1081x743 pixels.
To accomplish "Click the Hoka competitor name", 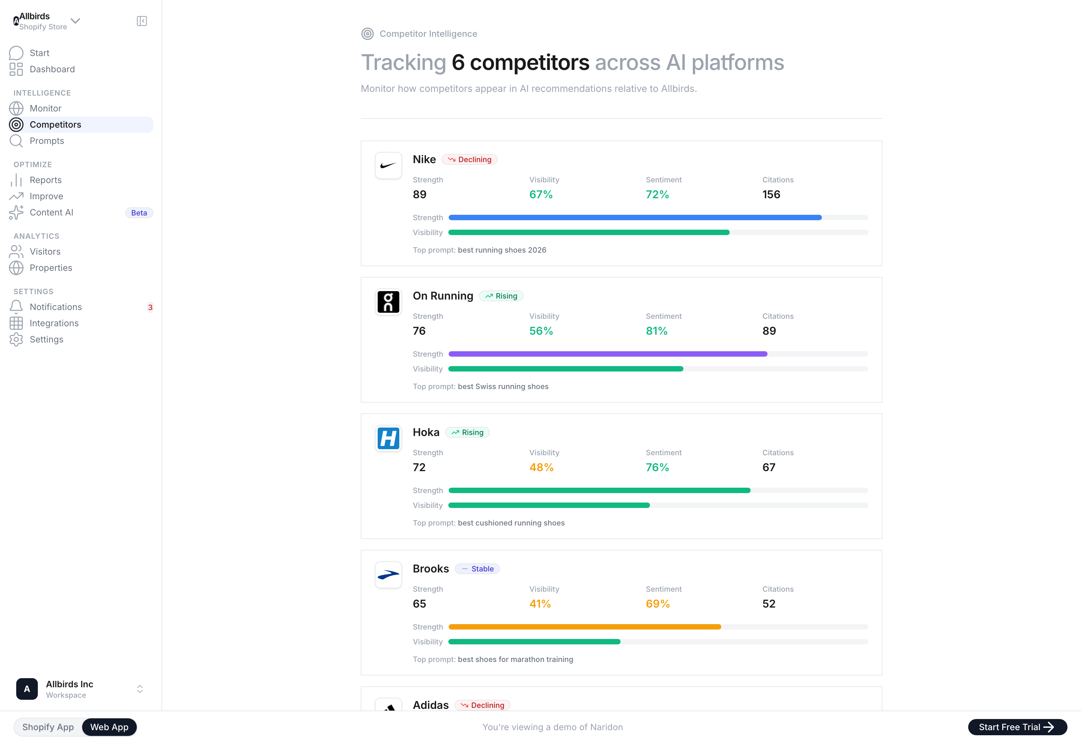I will [x=426, y=433].
